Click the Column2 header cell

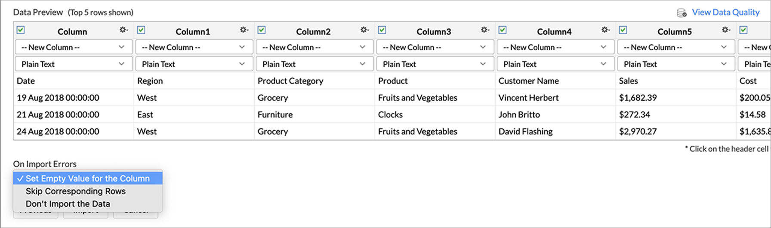[313, 31]
